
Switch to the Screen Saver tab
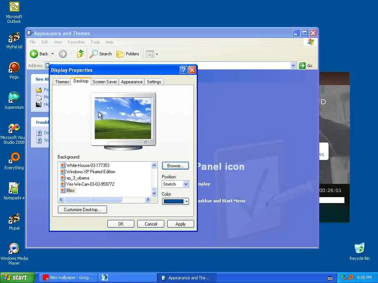pos(104,82)
